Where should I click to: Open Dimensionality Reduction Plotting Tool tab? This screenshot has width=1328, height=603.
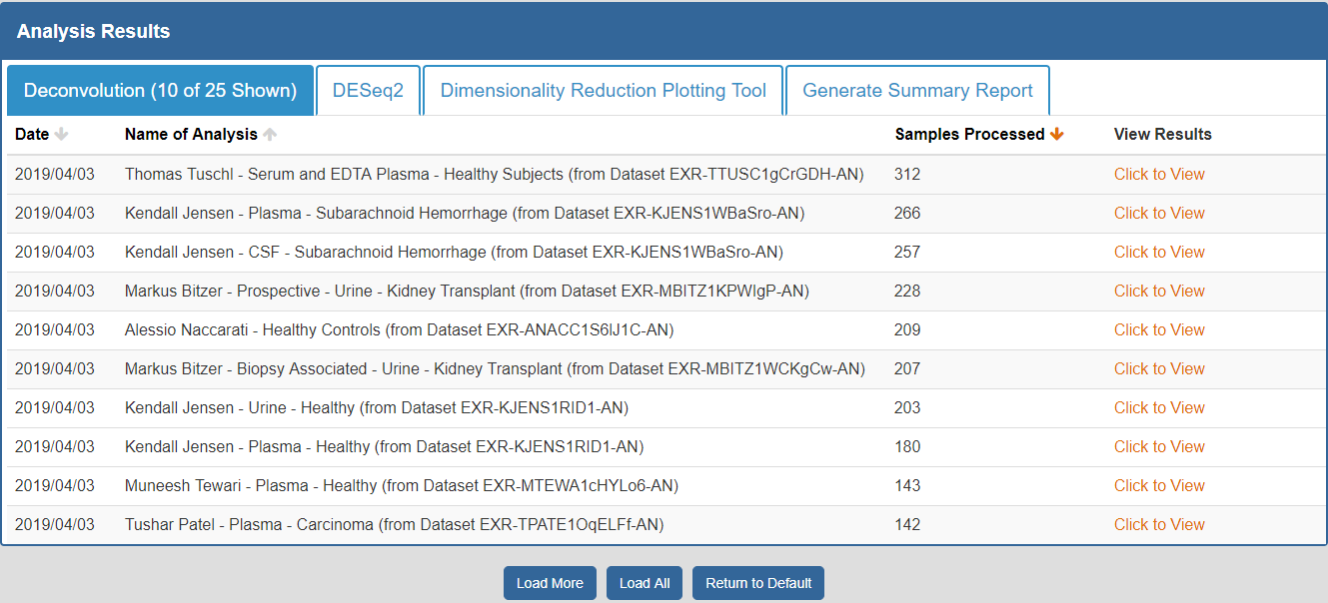(x=603, y=91)
